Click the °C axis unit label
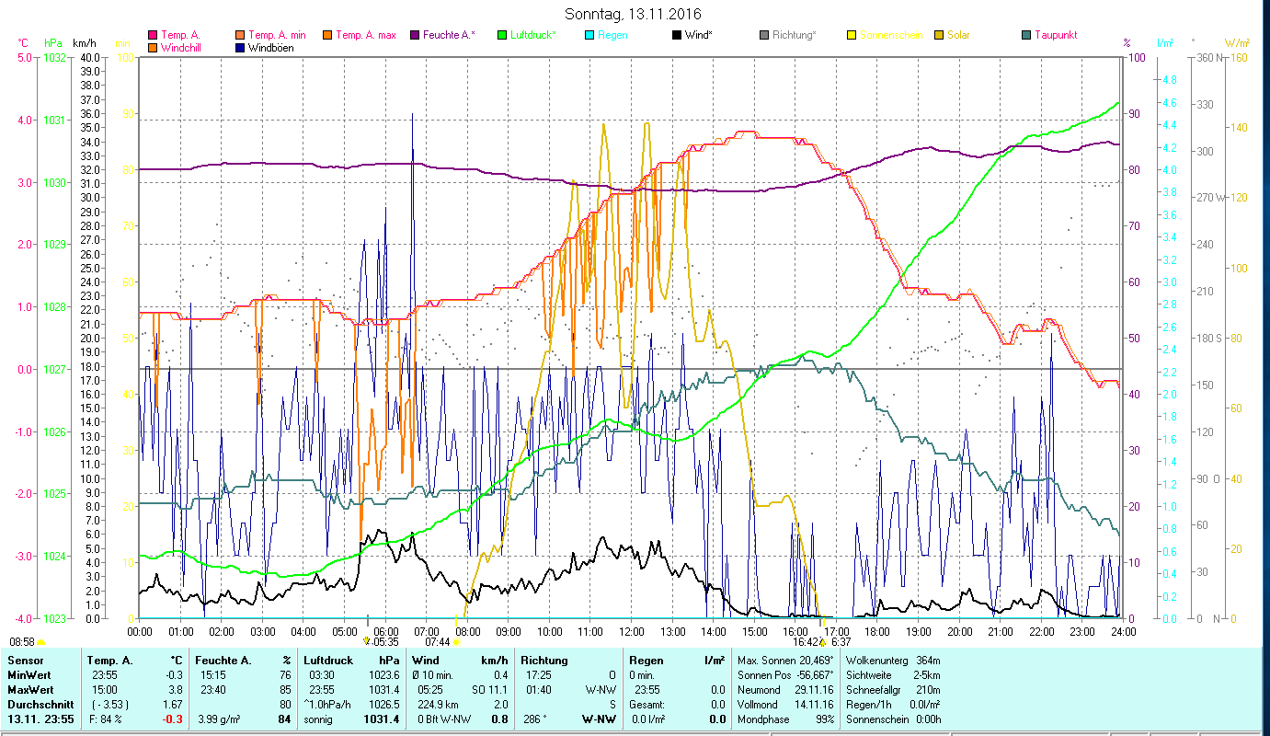 click(x=24, y=43)
